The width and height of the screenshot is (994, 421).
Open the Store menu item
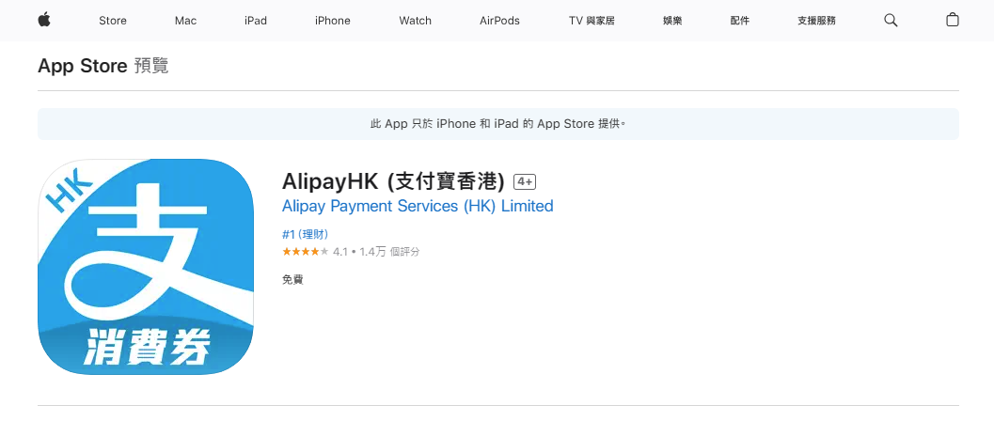coord(113,21)
